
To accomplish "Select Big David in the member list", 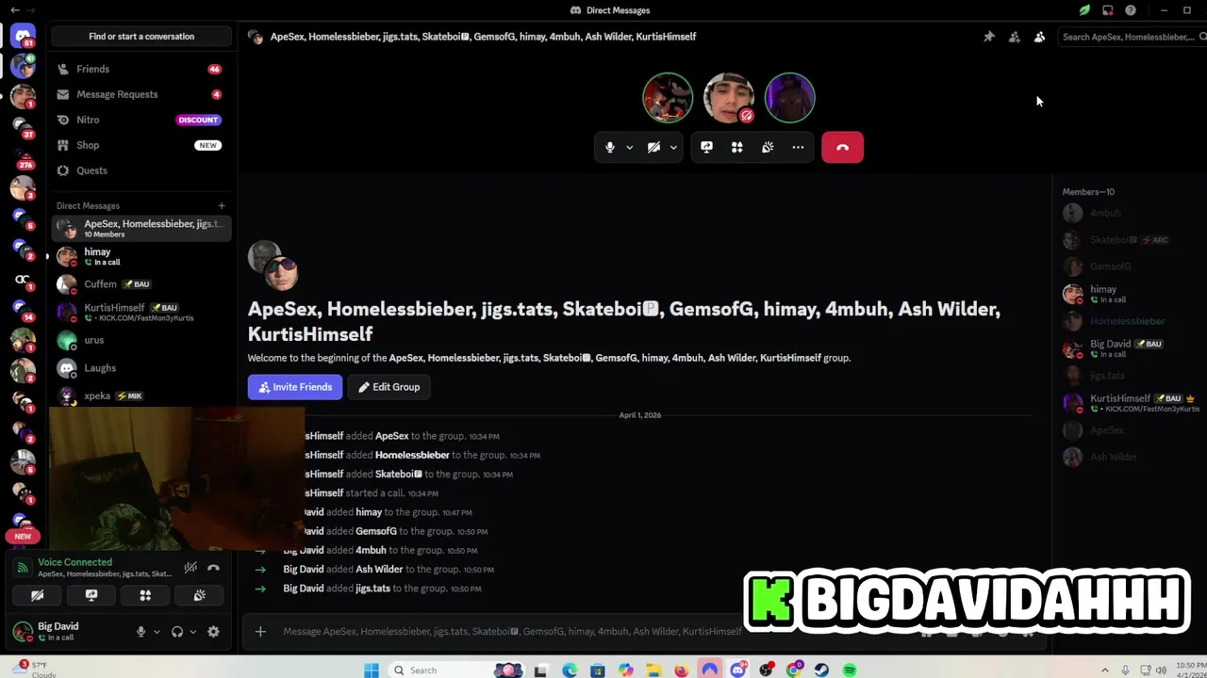I will coord(1130,348).
